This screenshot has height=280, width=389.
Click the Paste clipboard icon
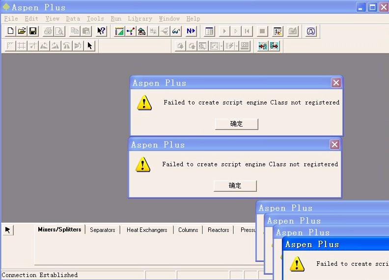click(x=86, y=31)
